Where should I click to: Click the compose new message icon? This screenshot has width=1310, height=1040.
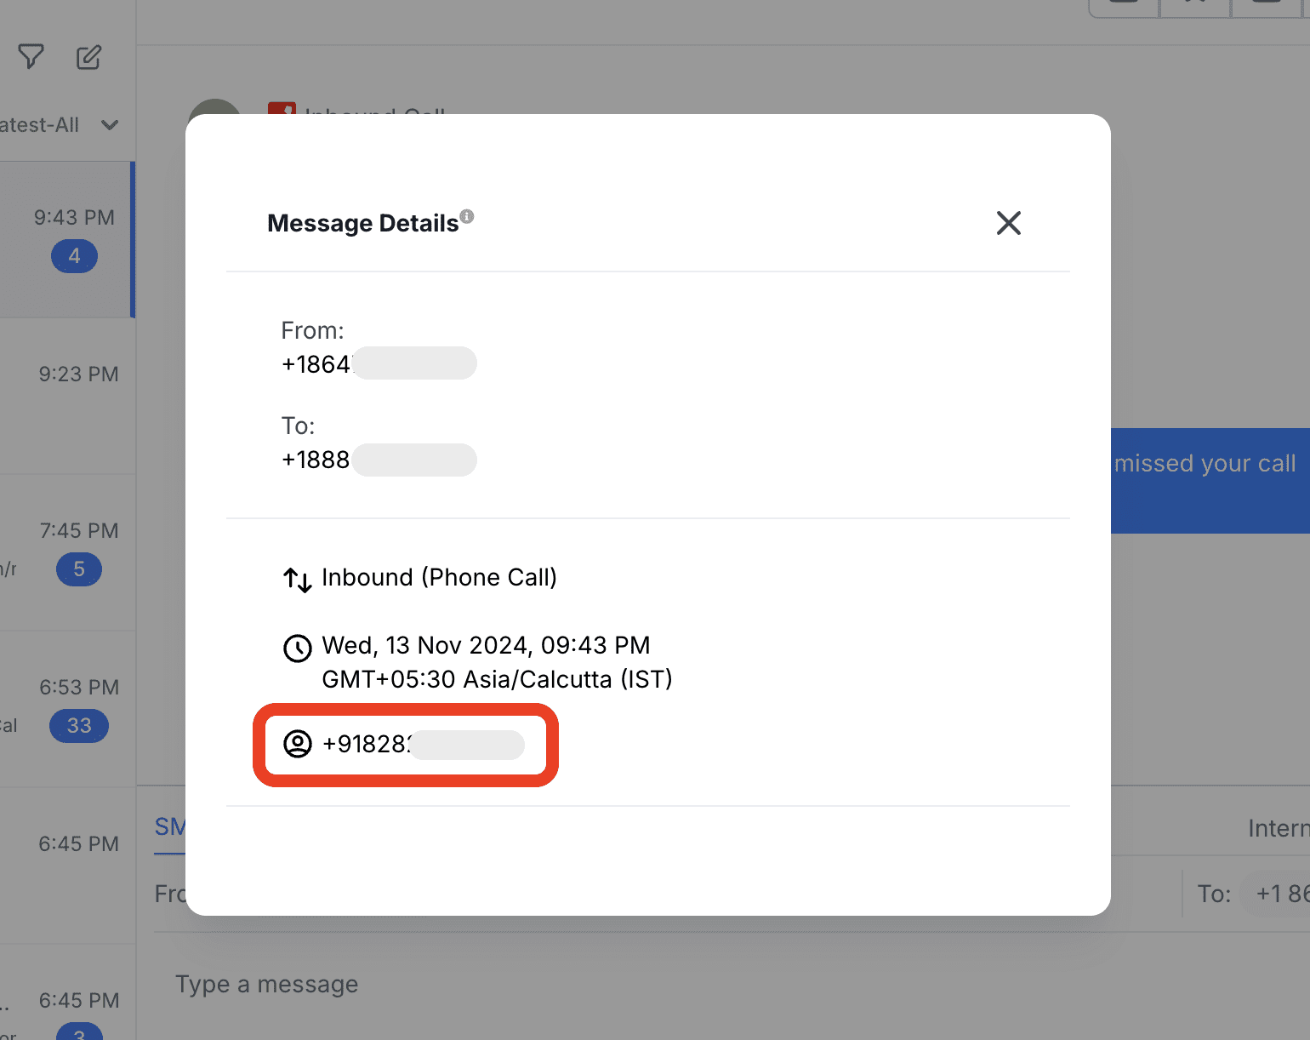(x=88, y=57)
